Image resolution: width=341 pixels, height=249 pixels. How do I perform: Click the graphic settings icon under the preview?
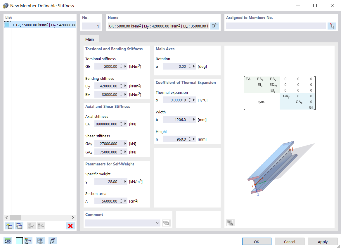tap(230, 223)
